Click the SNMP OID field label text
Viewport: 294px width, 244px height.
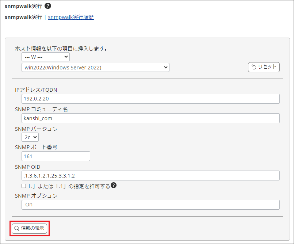tap(27, 167)
